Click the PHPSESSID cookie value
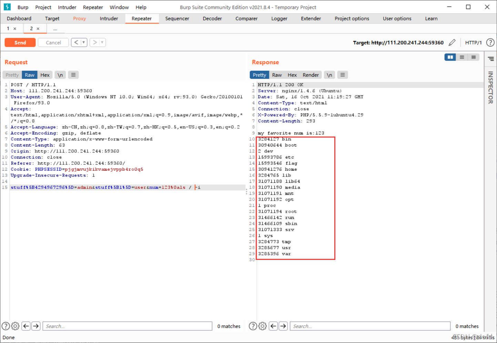 (104, 169)
